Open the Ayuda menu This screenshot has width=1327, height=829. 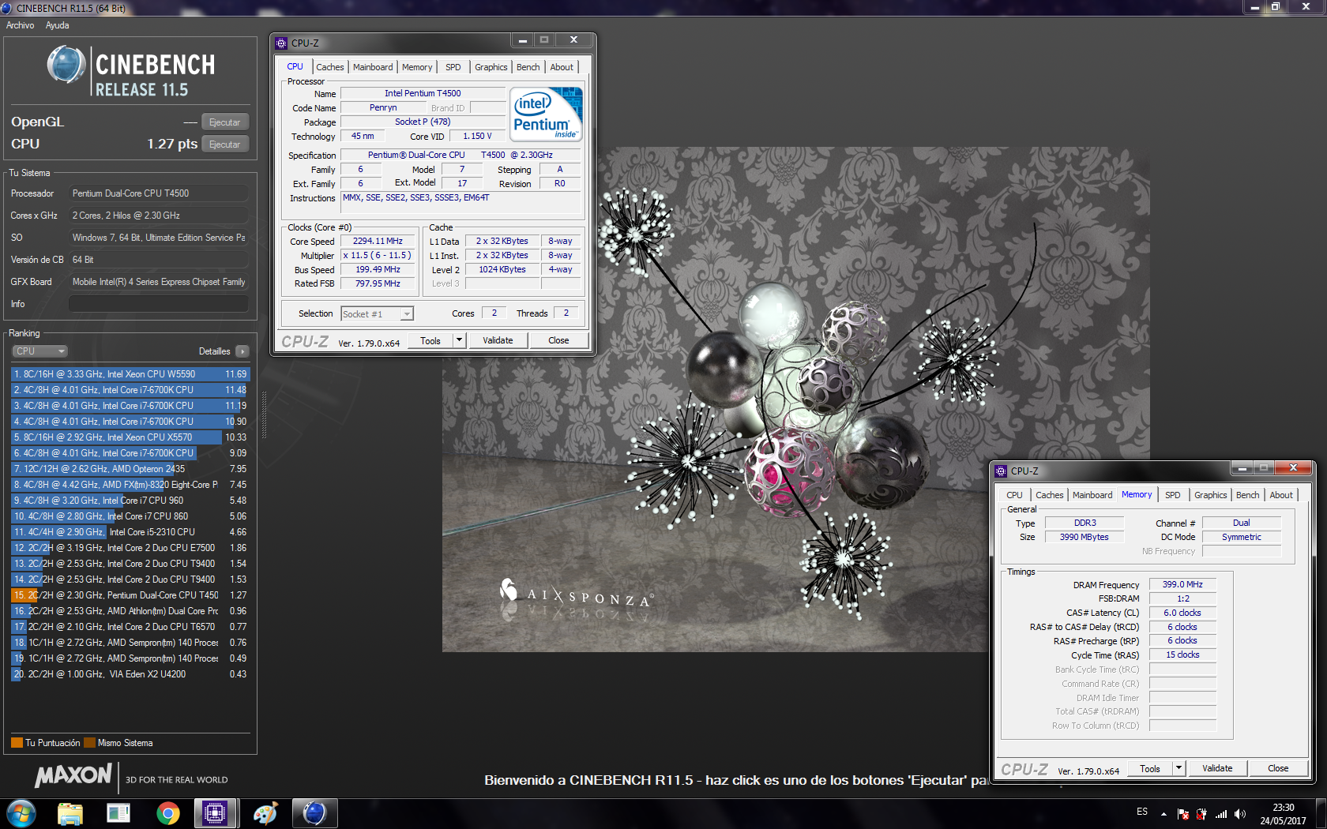pyautogui.click(x=57, y=25)
